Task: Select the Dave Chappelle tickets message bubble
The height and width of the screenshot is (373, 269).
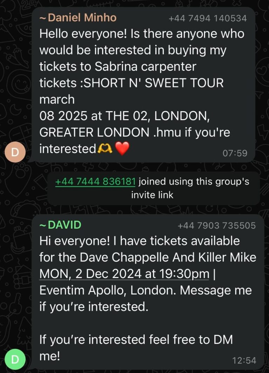Action: tap(148, 292)
